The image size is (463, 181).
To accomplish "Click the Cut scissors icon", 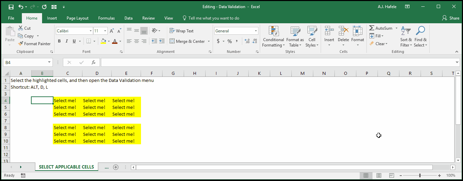I will pyautogui.click(x=21, y=28).
